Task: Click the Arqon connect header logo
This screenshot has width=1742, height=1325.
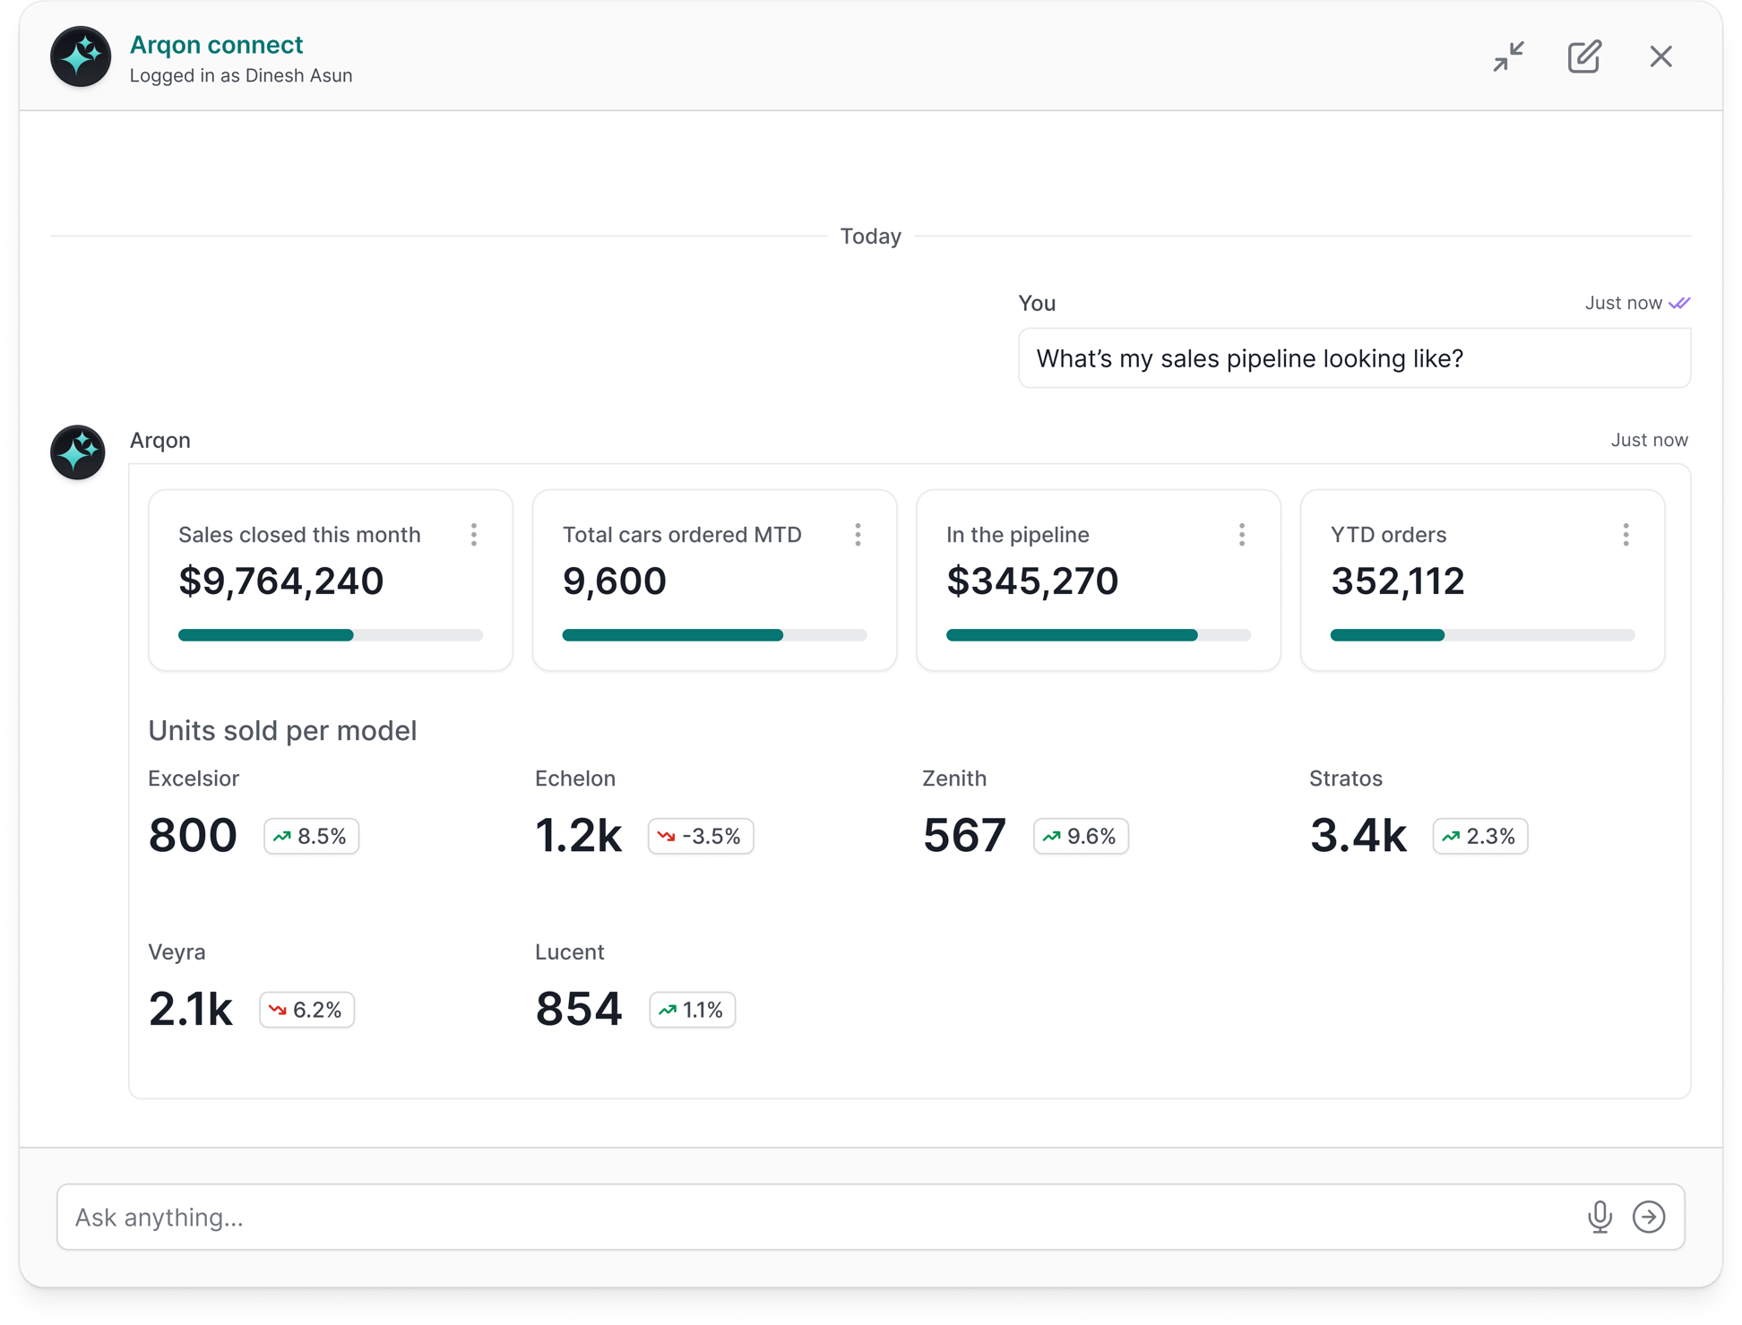Action: (81, 56)
